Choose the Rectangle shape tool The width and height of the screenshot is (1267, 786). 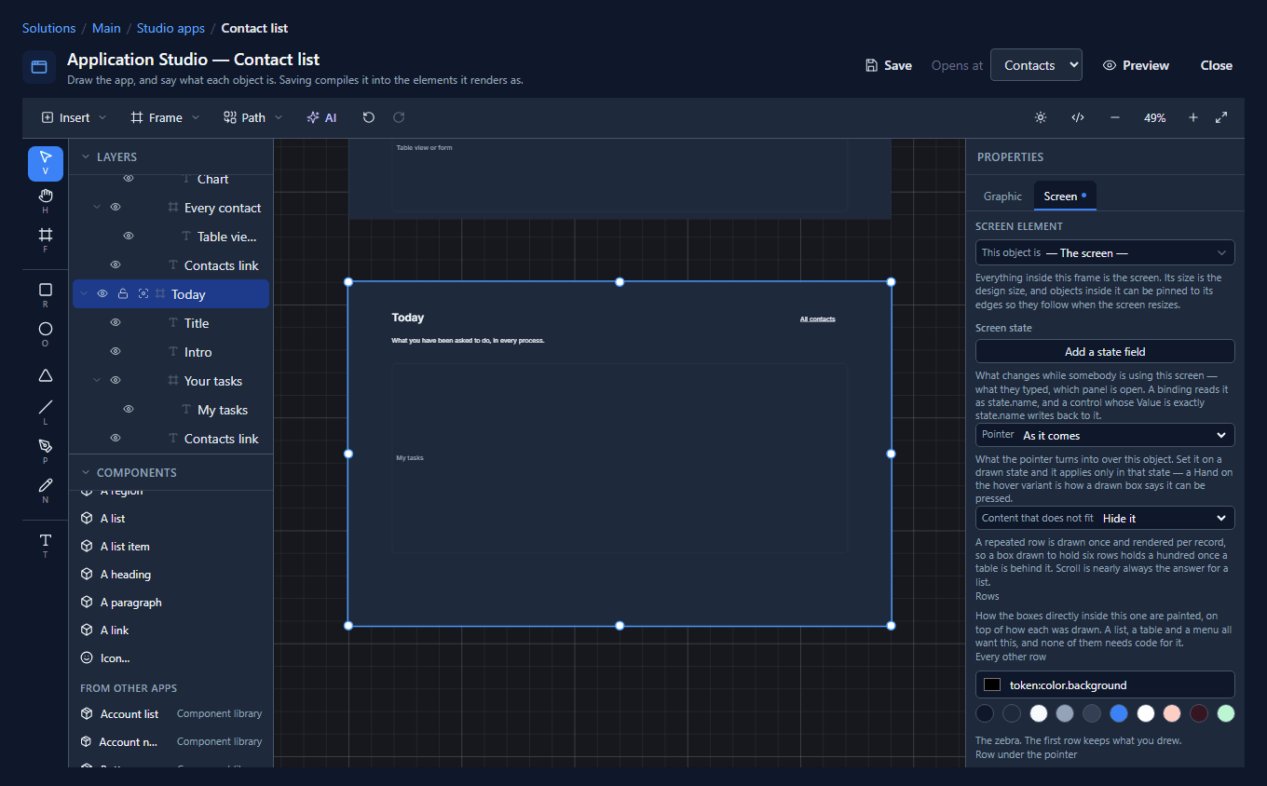coord(46,295)
